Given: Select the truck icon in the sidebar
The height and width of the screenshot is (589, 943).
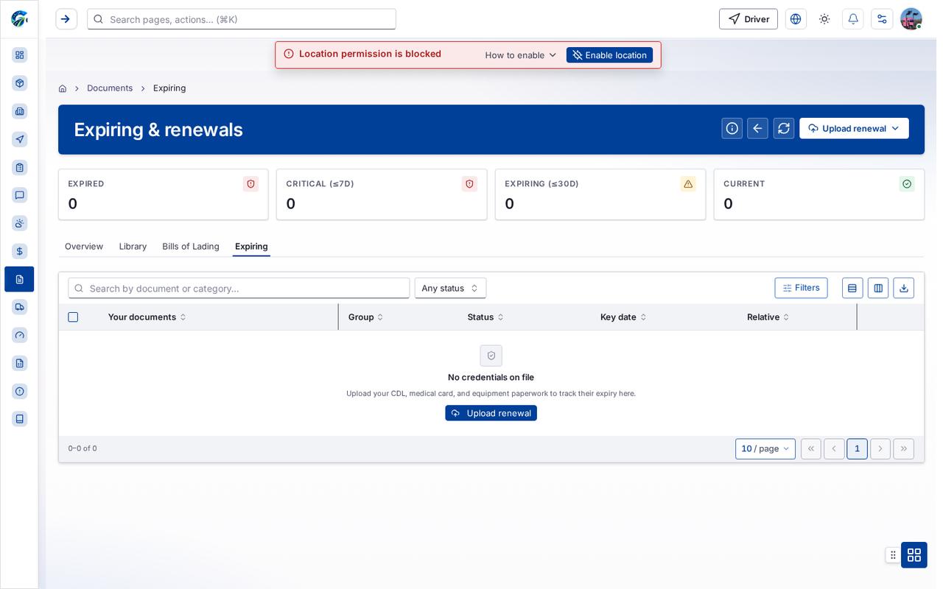Looking at the screenshot, I should pyautogui.click(x=20, y=307).
